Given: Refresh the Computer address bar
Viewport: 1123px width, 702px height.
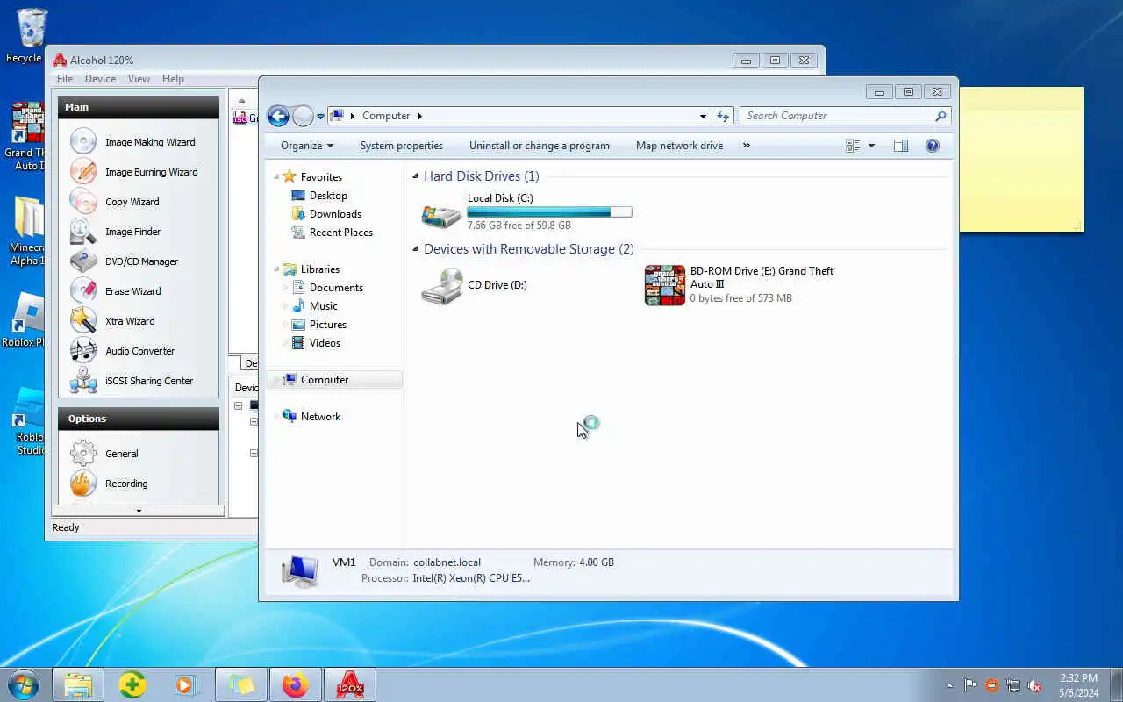Looking at the screenshot, I should click(x=723, y=116).
